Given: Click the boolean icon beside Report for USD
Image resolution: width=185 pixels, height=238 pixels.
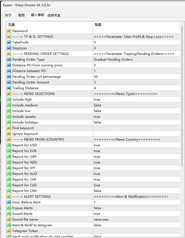Looking at the screenshot, I should (9, 145).
